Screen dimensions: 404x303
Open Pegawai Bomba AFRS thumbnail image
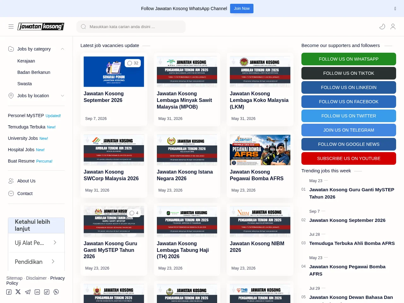point(260,150)
